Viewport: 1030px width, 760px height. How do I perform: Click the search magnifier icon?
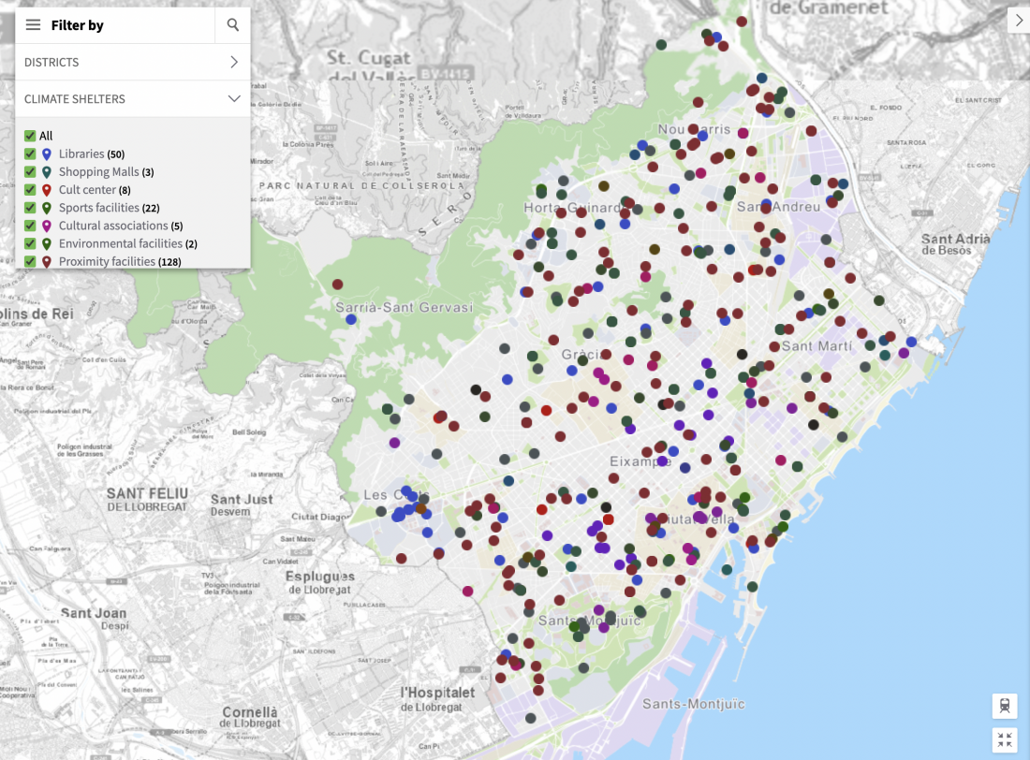pos(232,25)
